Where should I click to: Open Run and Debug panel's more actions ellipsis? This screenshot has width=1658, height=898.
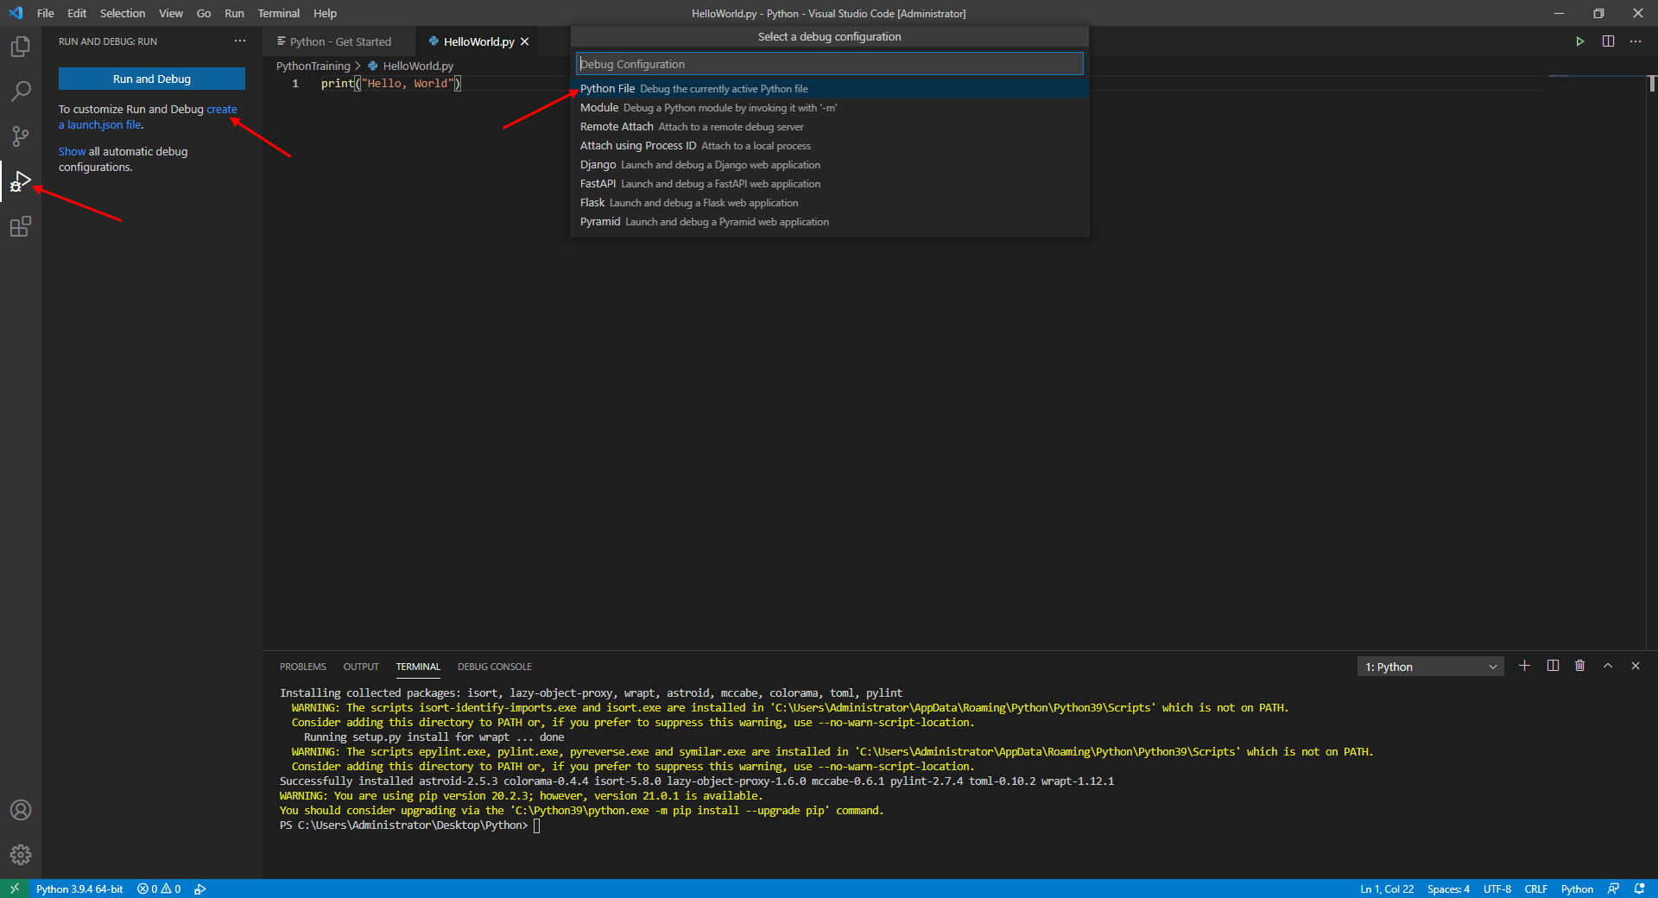pyautogui.click(x=240, y=41)
